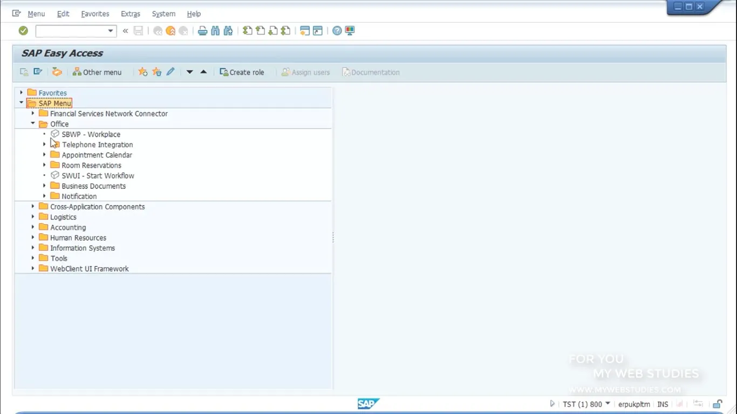This screenshot has width=737, height=414.
Task: Expand the Tools folder
Action: (x=33, y=258)
